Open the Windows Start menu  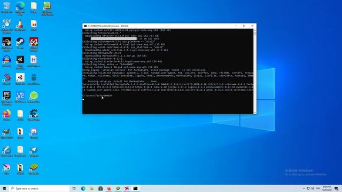[x=4, y=188]
